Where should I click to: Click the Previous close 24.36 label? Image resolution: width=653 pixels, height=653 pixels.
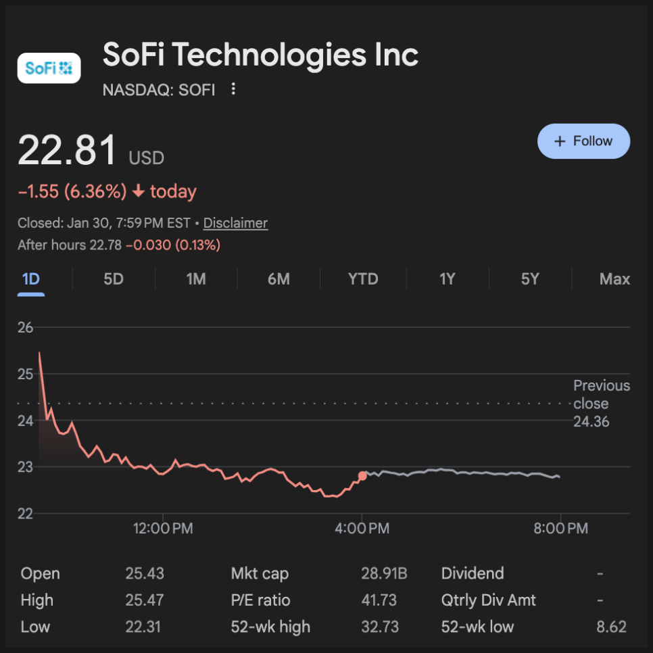tap(601, 404)
